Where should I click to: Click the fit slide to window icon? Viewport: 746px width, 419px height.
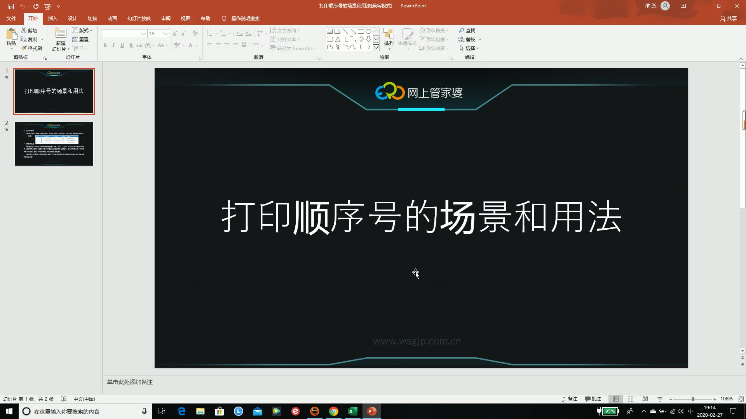[741, 399]
